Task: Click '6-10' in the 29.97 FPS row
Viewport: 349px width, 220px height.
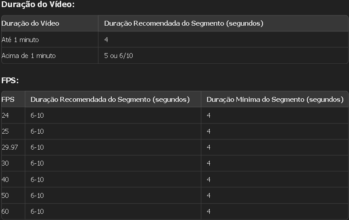Action: click(x=37, y=147)
